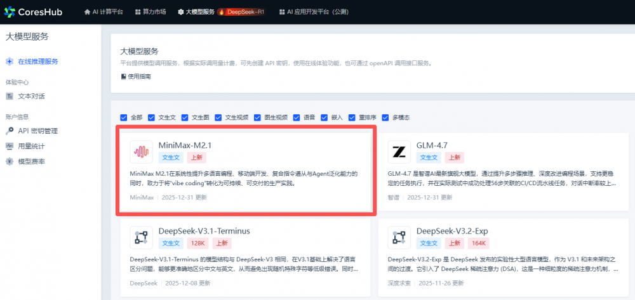Click the 用量统计 chart icon
Screen dimensions: 635x300
[10, 147]
